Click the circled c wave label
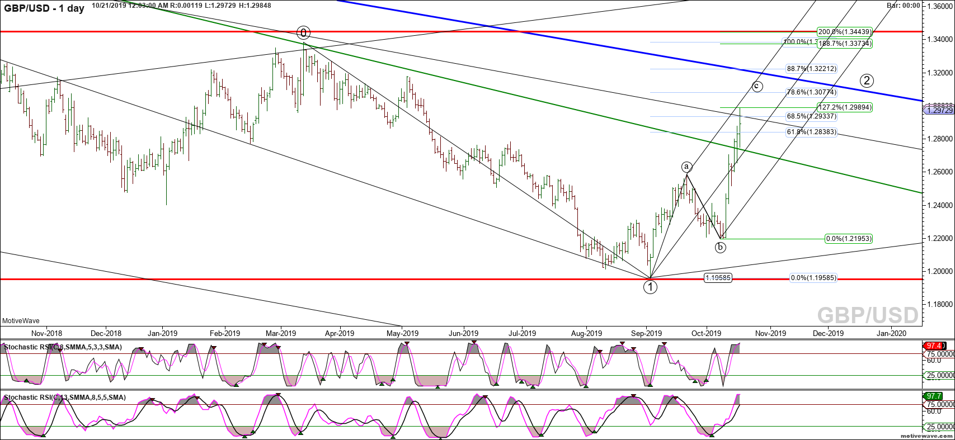Image resolution: width=955 pixels, height=440 pixels. coord(756,86)
